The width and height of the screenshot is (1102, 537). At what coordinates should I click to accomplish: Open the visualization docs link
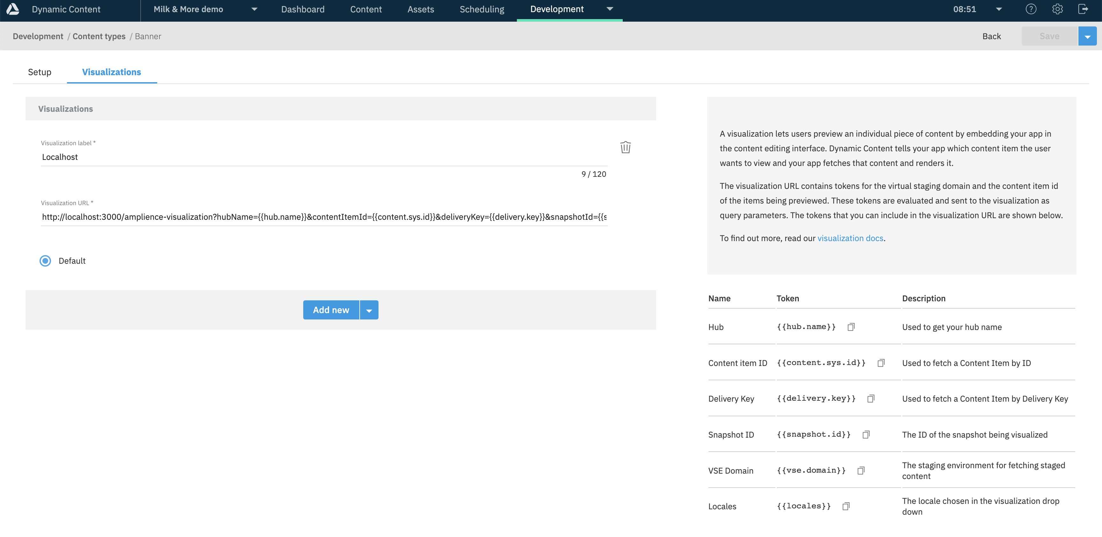[x=850, y=238]
